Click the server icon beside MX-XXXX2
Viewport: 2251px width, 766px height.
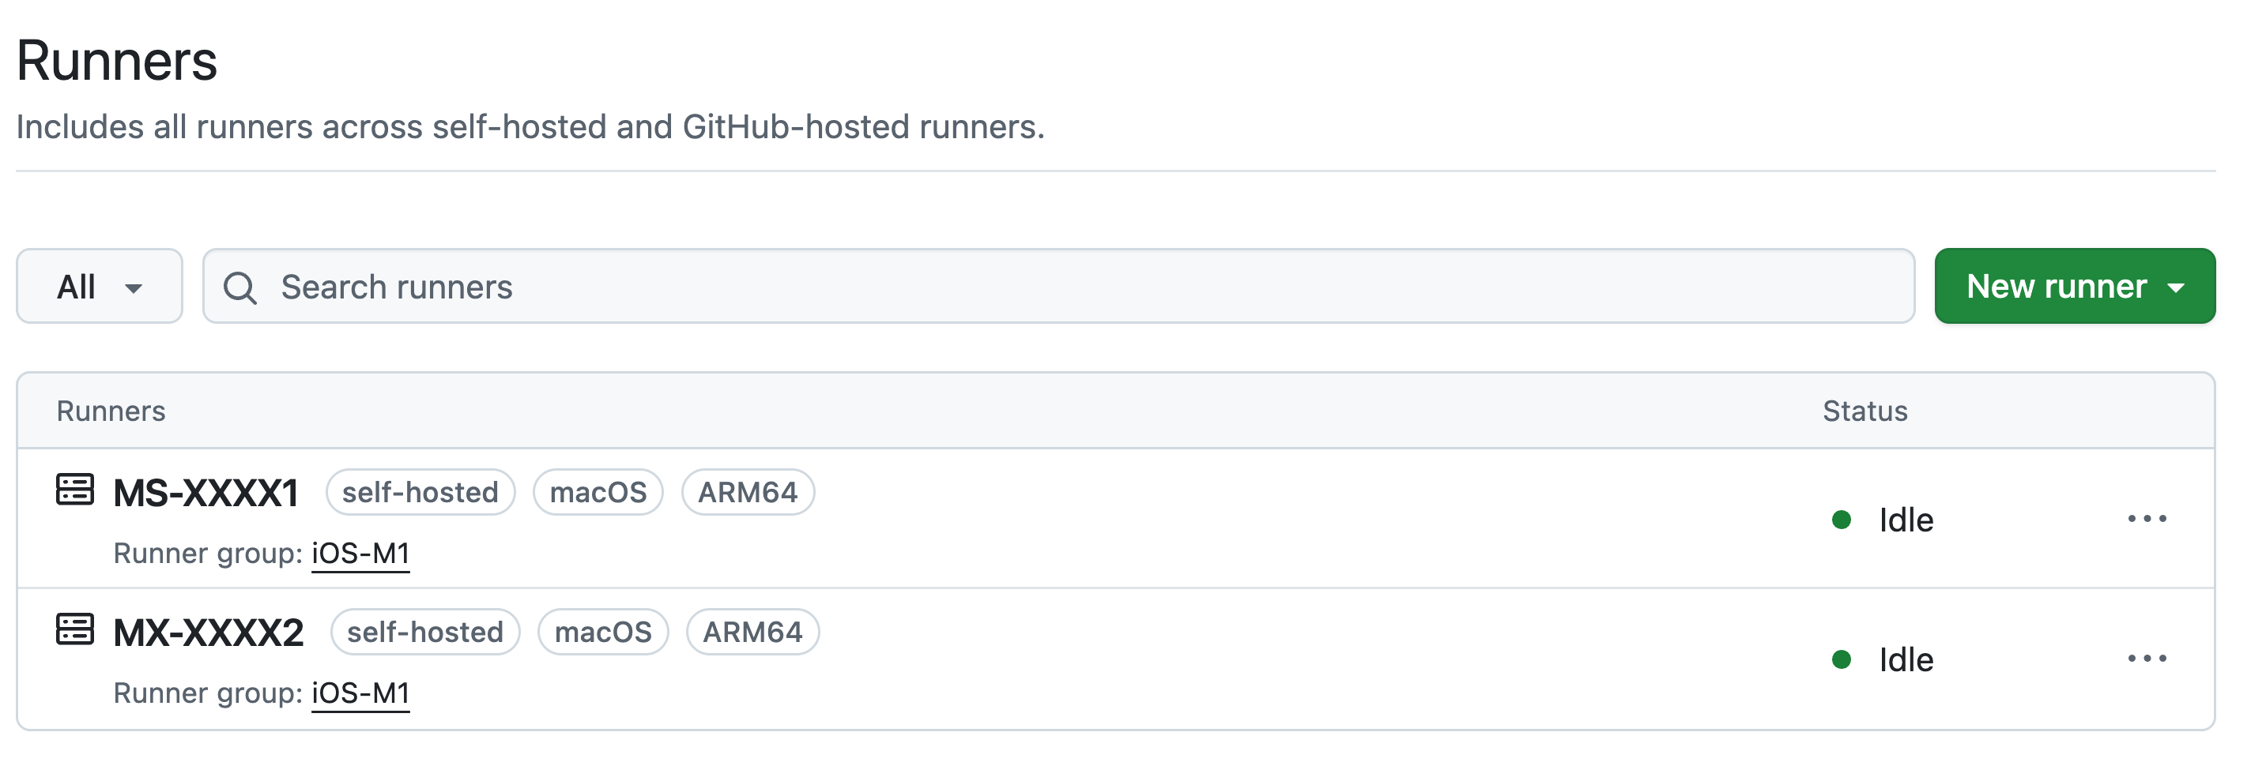(75, 629)
